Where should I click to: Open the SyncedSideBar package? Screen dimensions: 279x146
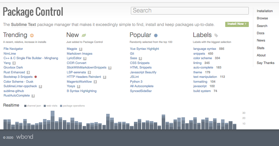pos(141,91)
